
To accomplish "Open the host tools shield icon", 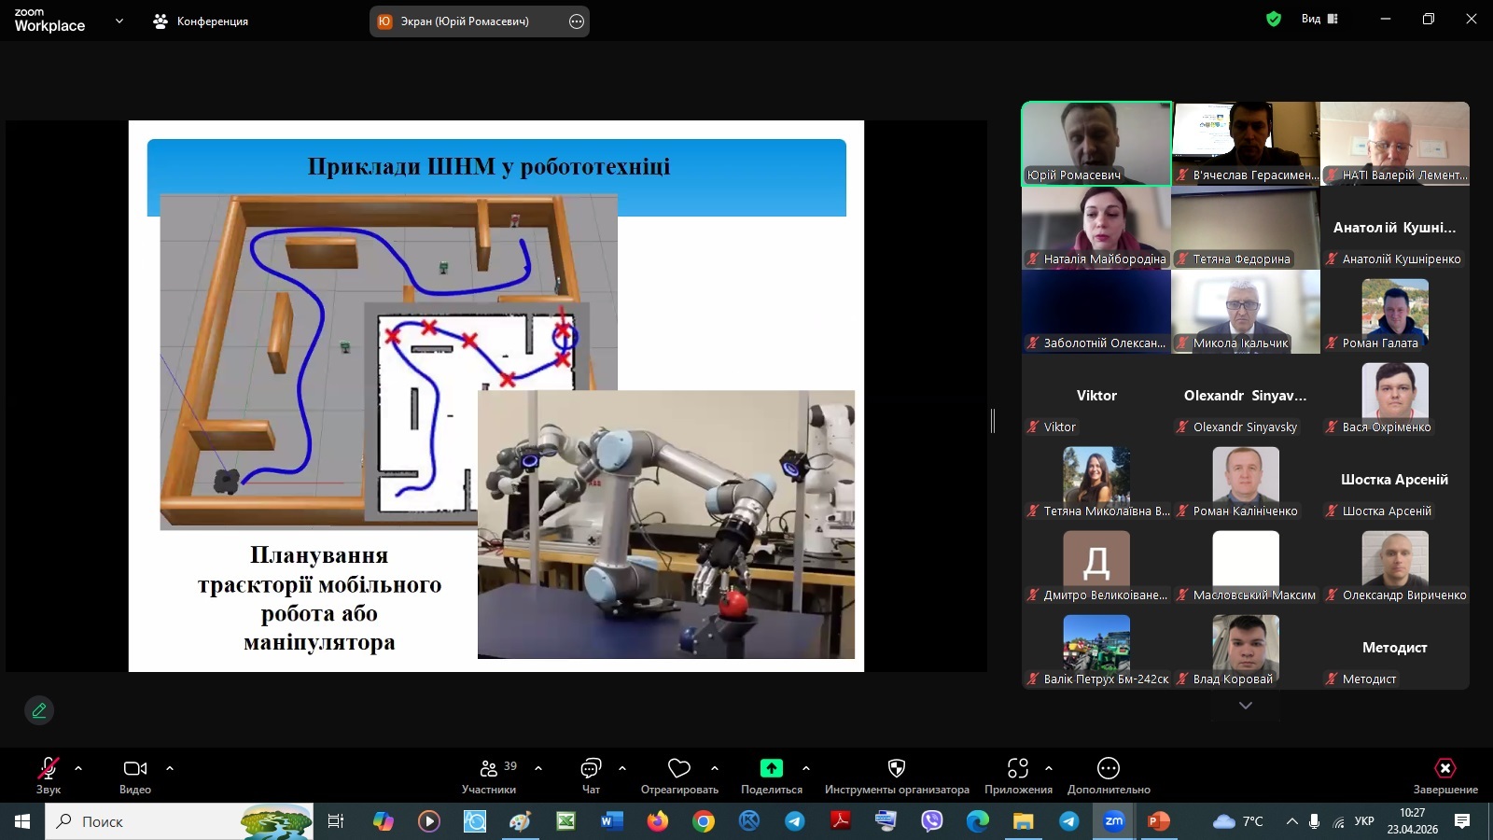I will (896, 775).
